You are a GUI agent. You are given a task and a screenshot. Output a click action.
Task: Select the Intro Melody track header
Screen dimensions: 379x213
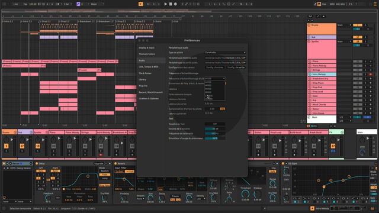pos(322,75)
